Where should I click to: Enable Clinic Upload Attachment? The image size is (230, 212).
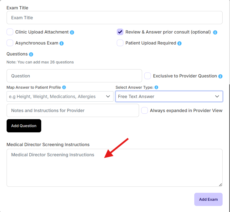coord(10,32)
